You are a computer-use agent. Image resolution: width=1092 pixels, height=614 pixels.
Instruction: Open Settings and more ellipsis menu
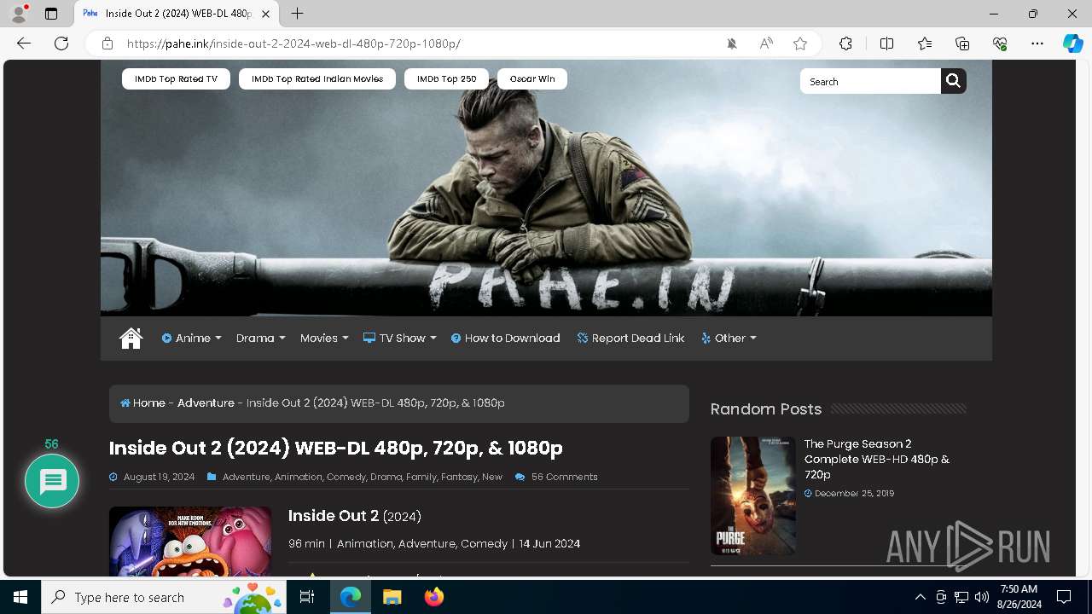coord(1037,43)
